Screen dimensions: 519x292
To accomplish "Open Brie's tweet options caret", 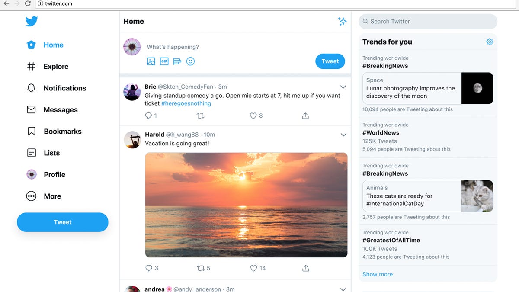I will pyautogui.click(x=343, y=87).
